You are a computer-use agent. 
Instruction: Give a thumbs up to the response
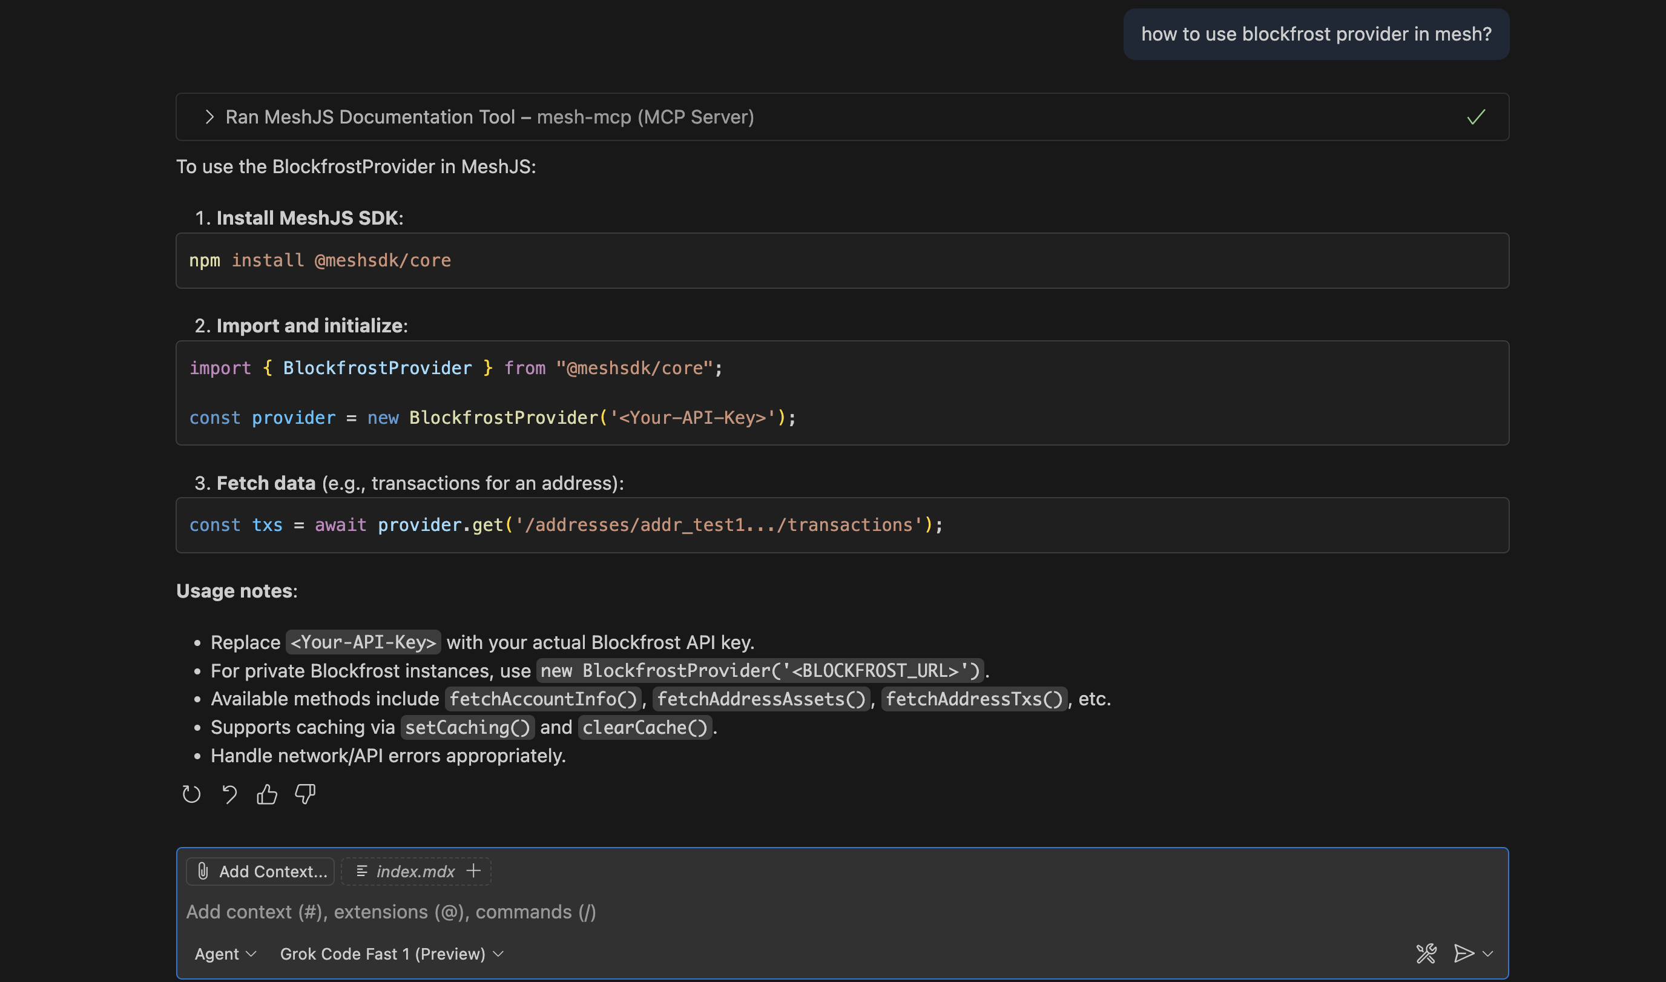[x=266, y=794]
